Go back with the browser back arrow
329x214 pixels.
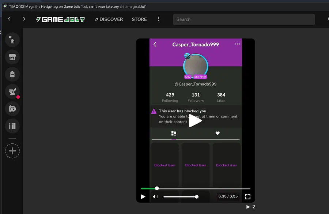(9, 19)
